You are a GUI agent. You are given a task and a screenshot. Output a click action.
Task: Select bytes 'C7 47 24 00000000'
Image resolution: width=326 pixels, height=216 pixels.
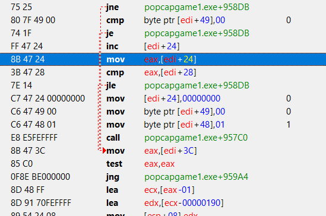48,99
